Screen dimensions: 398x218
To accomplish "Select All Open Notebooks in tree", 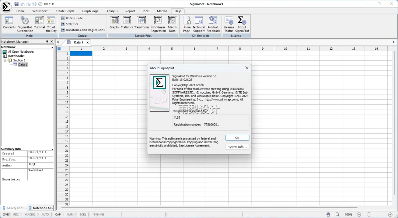I will 21,52.
